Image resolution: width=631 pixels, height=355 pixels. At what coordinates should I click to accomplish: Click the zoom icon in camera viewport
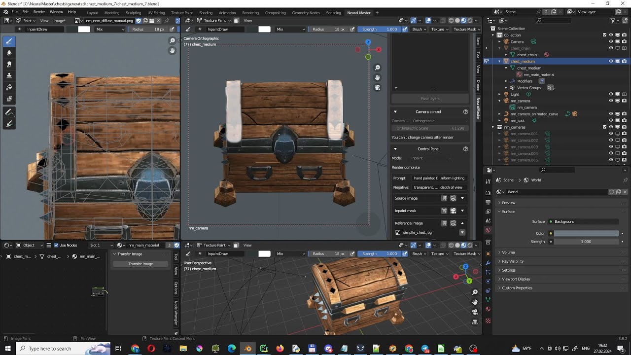pos(377,68)
